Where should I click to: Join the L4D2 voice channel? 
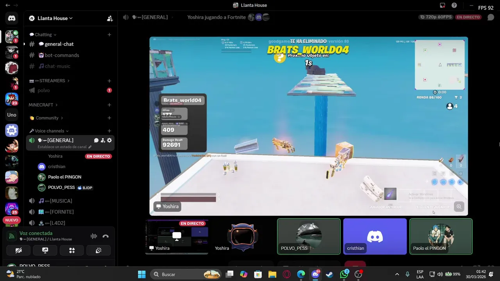[x=70, y=223]
